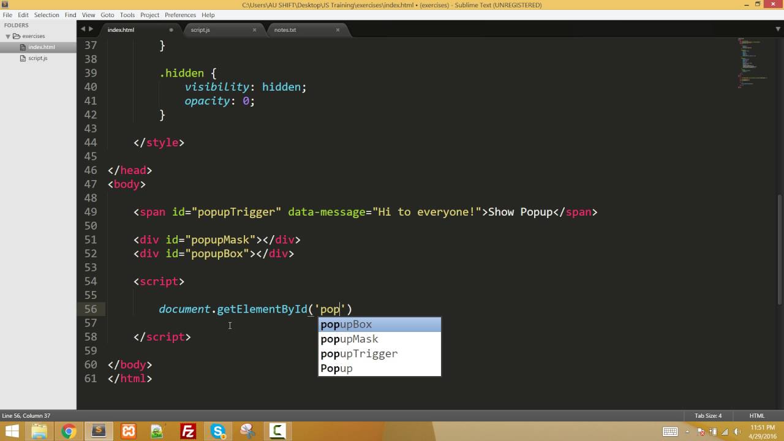Image resolution: width=784 pixels, height=441 pixels.
Task: Open the File menu
Action: coord(7,15)
